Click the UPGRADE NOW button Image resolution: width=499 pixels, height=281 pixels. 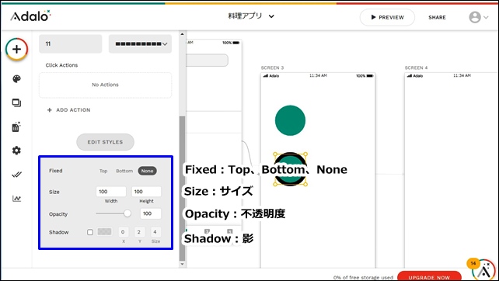pyautogui.click(x=429, y=276)
